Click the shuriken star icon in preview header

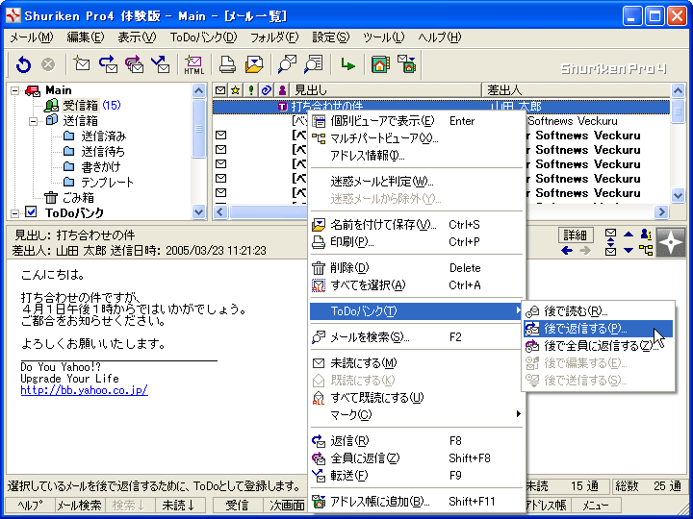coord(671,242)
